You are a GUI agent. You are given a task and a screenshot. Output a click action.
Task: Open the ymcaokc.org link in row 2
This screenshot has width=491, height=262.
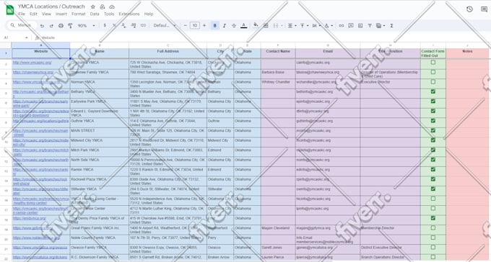click(x=32, y=63)
